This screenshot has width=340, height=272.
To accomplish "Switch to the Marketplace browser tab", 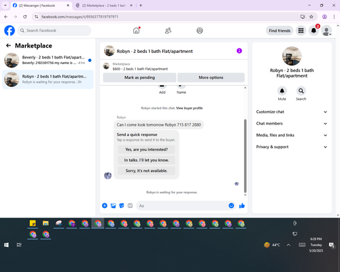I will coord(104,5).
